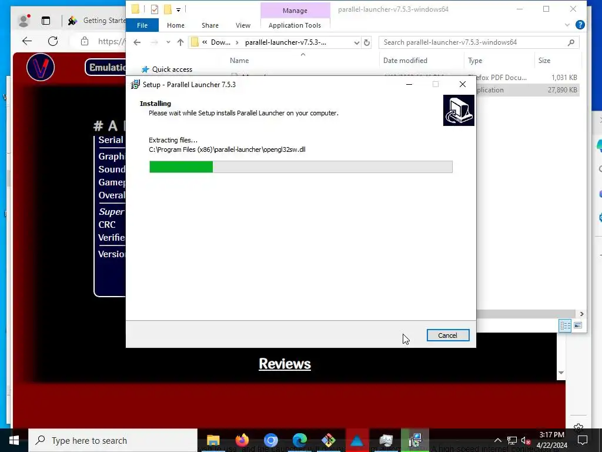Go up one folder level in File Explorer
Screen dimensions: 602x452
click(x=180, y=42)
